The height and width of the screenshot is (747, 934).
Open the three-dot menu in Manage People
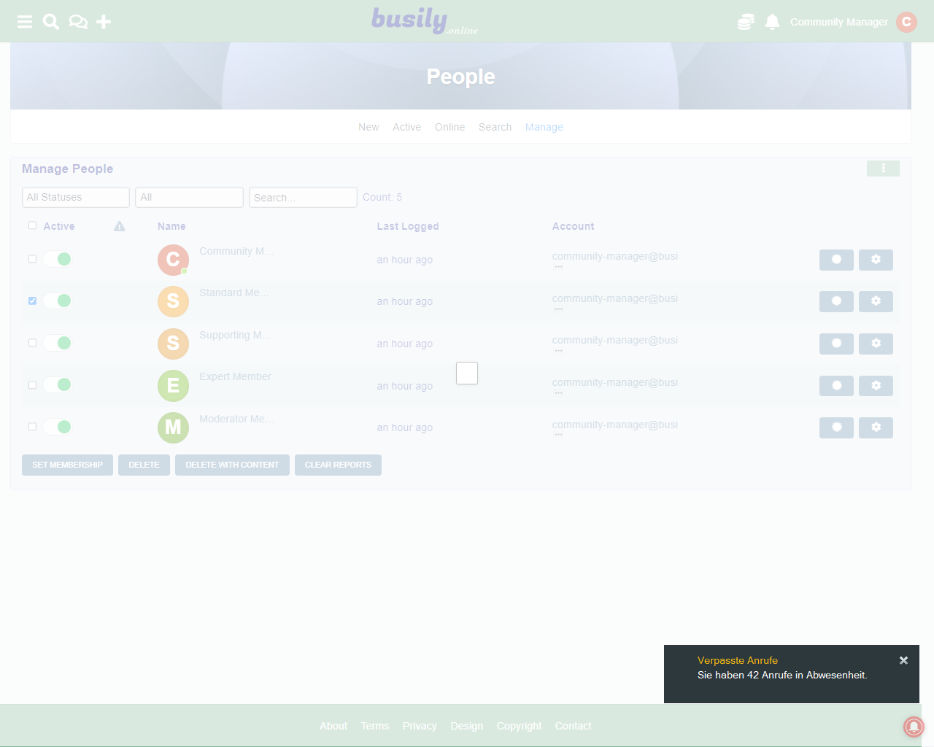[x=883, y=169]
